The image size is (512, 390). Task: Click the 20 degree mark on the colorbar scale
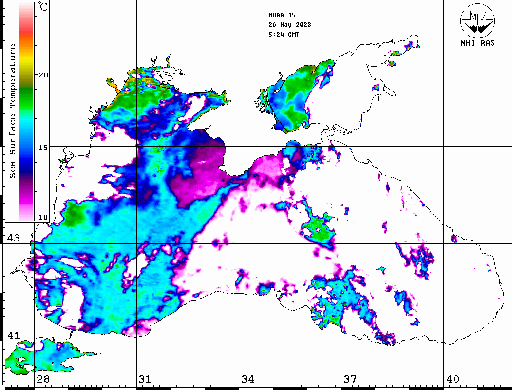coord(43,75)
